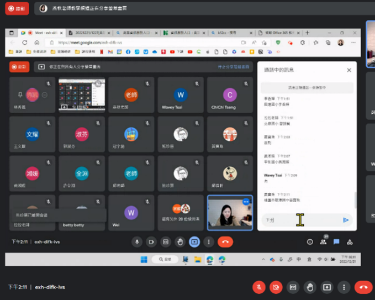The width and height of the screenshot is (375, 300).
Task: Open the 20 other users tile
Action: [x=181, y=213]
